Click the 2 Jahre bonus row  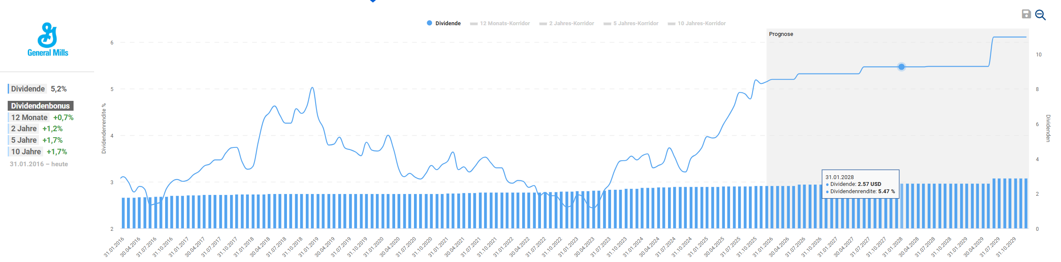[36, 129]
